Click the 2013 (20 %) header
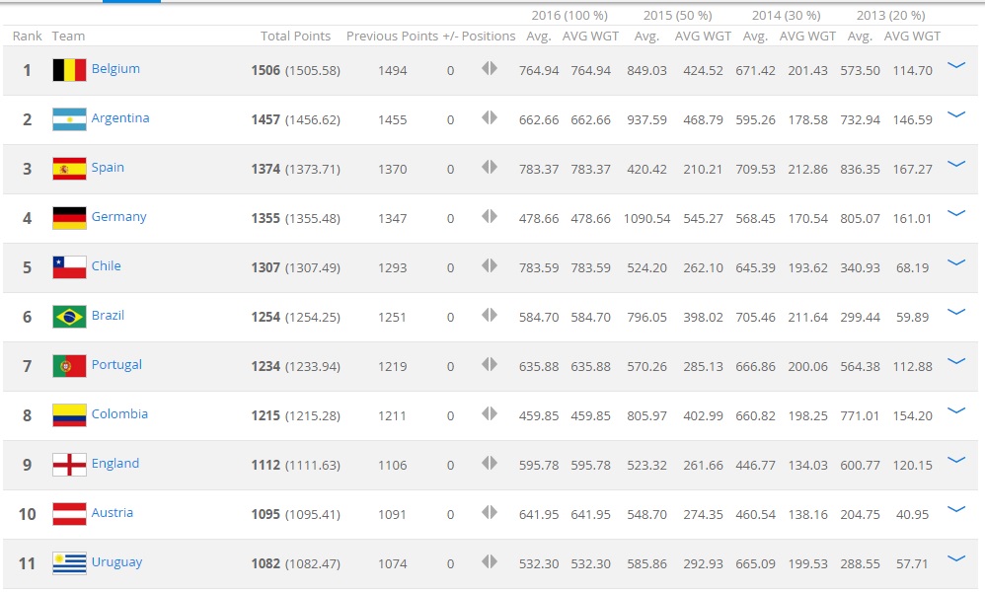 (891, 15)
